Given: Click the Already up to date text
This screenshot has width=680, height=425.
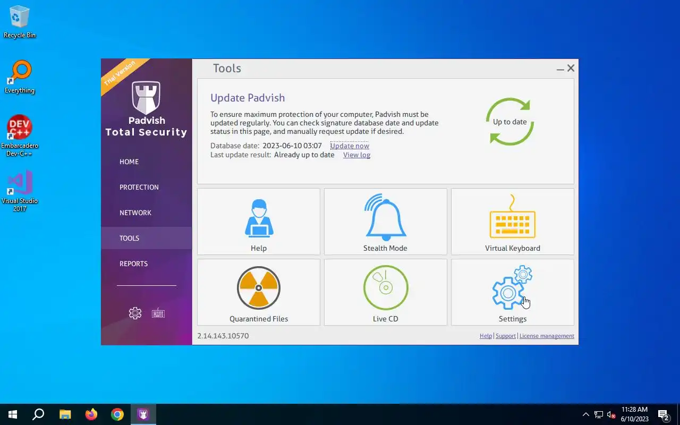Looking at the screenshot, I should (304, 155).
